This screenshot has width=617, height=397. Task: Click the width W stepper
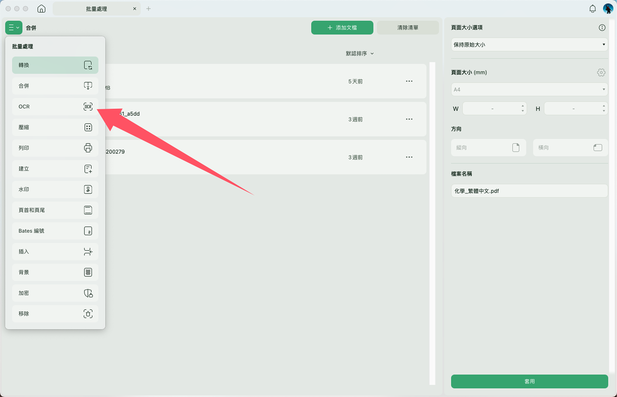523,108
